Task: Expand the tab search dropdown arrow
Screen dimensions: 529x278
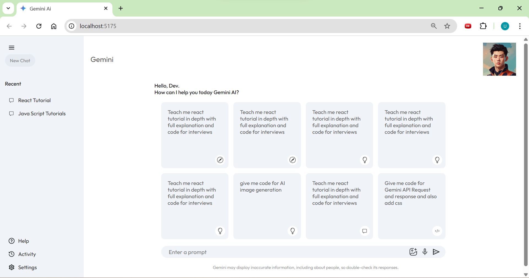Action: [8, 8]
